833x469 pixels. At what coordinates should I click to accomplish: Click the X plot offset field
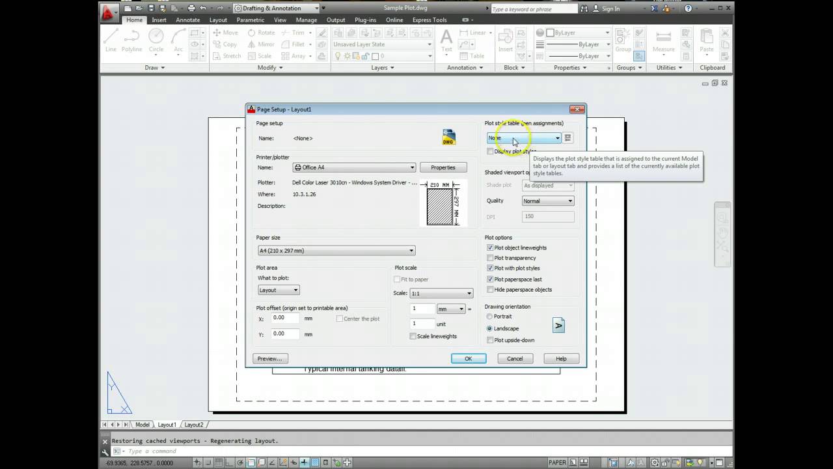285,318
